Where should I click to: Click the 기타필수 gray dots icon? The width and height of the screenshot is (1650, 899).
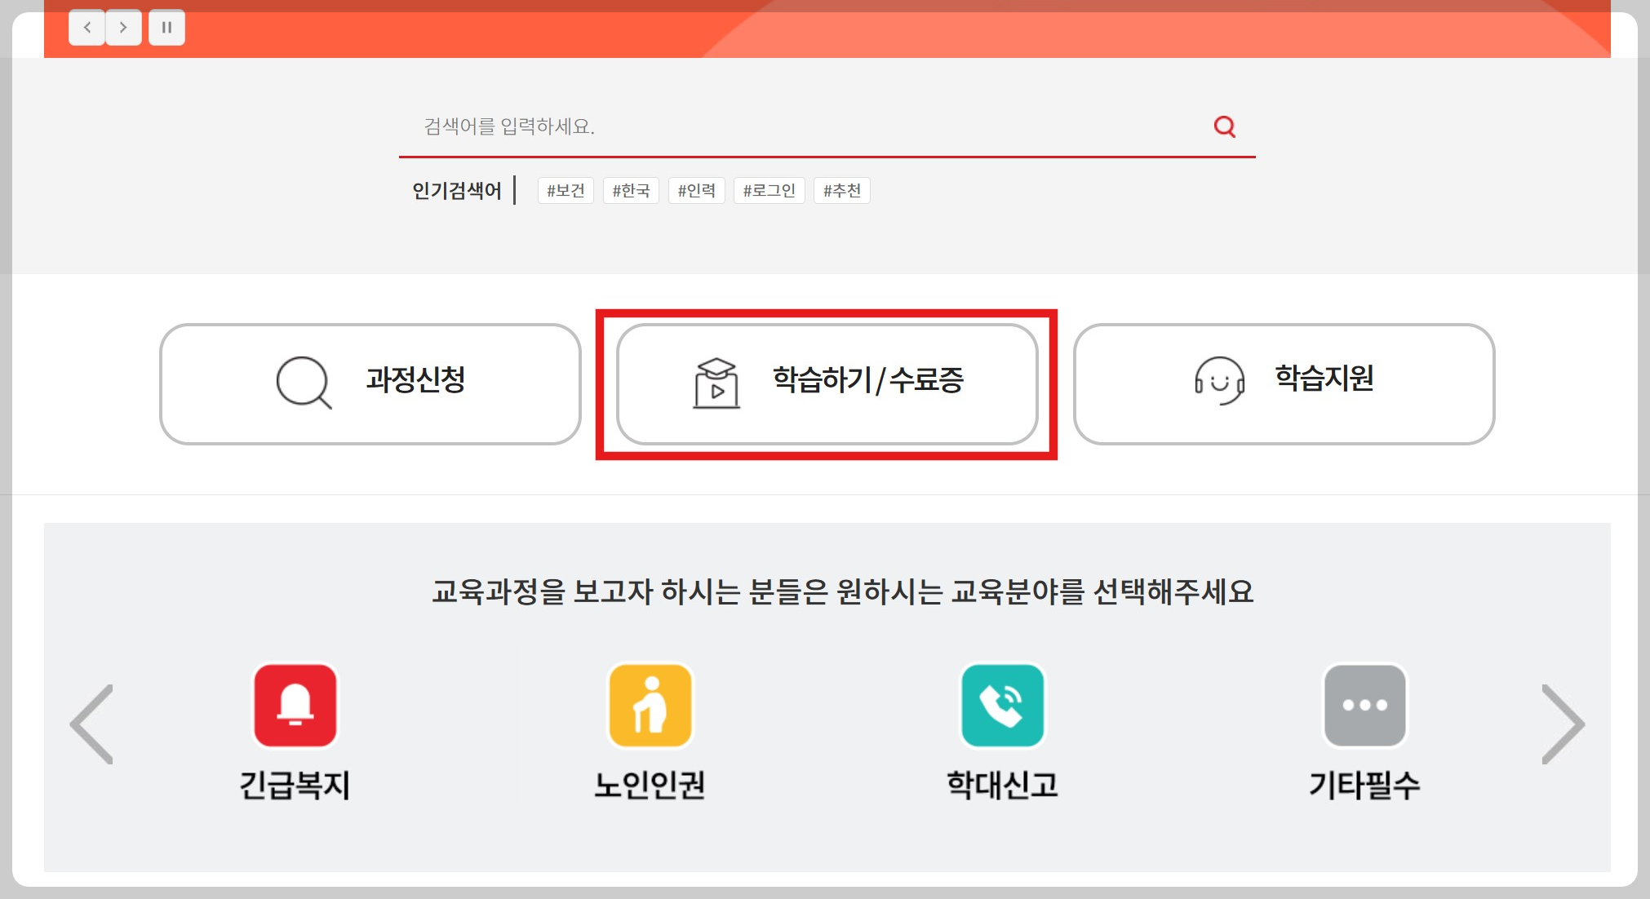pyautogui.click(x=1364, y=706)
